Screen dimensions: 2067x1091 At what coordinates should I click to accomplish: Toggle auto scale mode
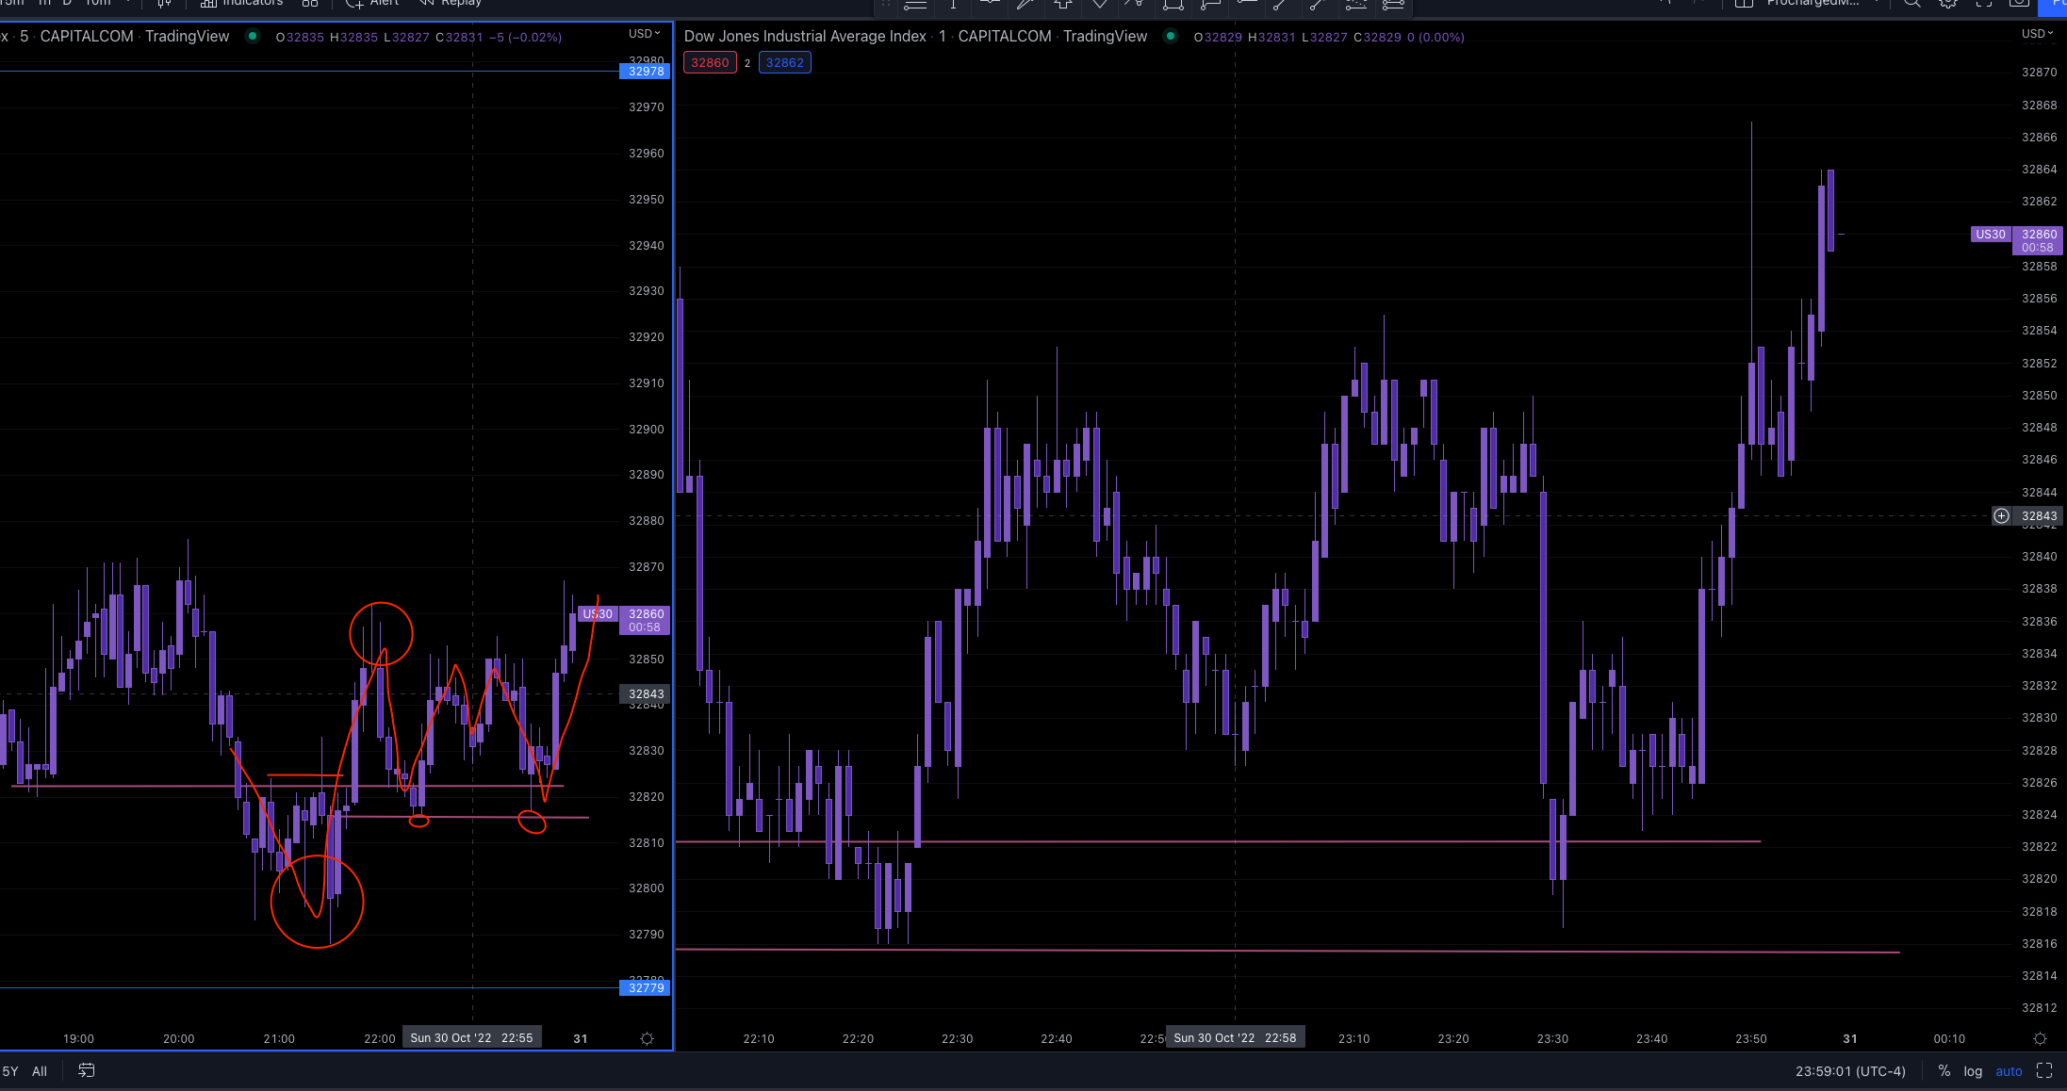click(2009, 1071)
